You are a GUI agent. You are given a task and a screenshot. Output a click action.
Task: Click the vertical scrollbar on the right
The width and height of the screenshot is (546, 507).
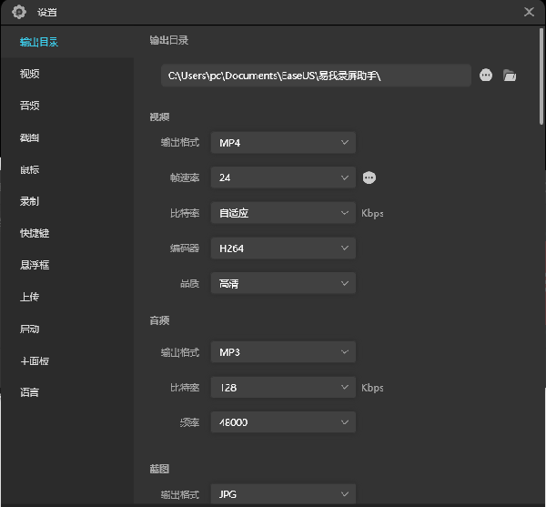pyautogui.click(x=541, y=82)
